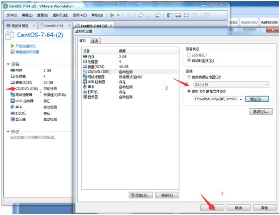
Task: Select 内存 2 GB in main window device list
Action: pyautogui.click(x=31, y=71)
